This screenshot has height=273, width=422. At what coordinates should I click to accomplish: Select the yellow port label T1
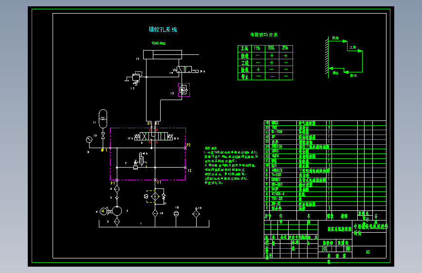coord(159,182)
